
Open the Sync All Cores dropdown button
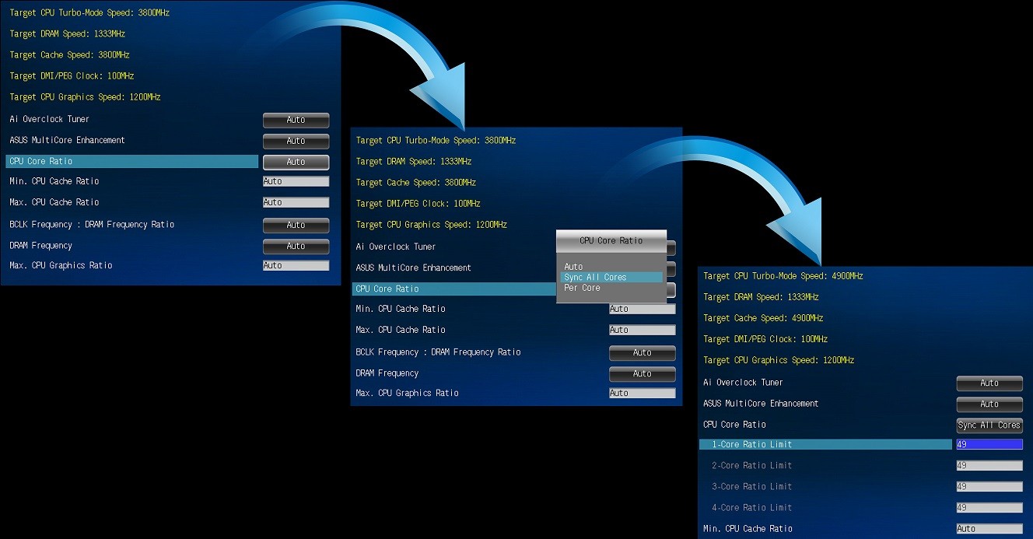click(989, 425)
